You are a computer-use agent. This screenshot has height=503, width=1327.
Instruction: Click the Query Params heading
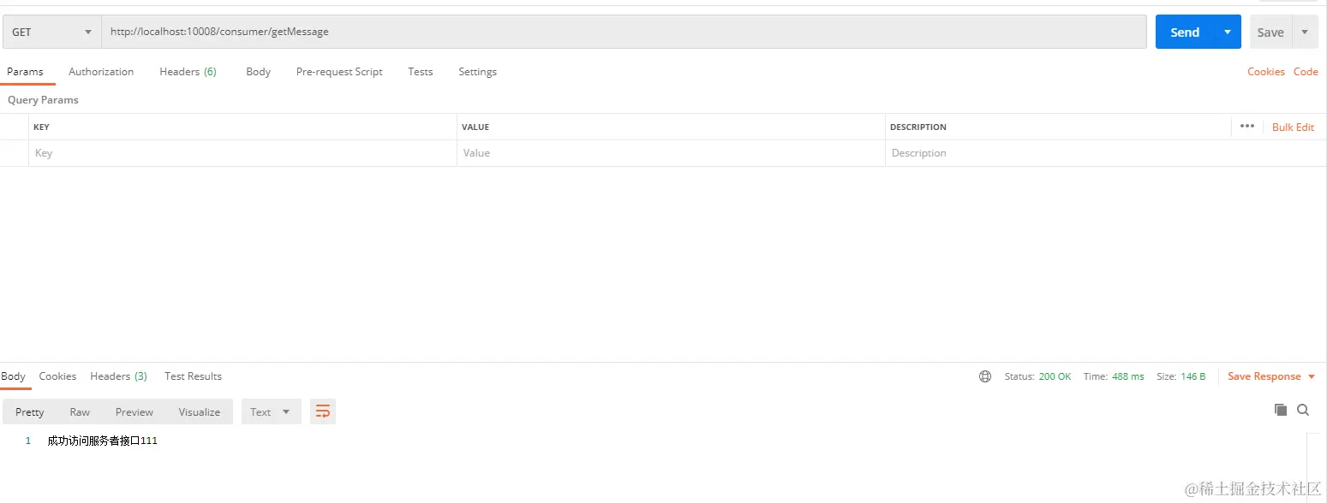pos(43,100)
